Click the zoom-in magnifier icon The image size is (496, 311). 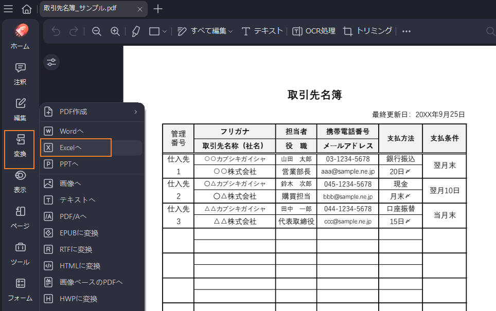coord(115,31)
